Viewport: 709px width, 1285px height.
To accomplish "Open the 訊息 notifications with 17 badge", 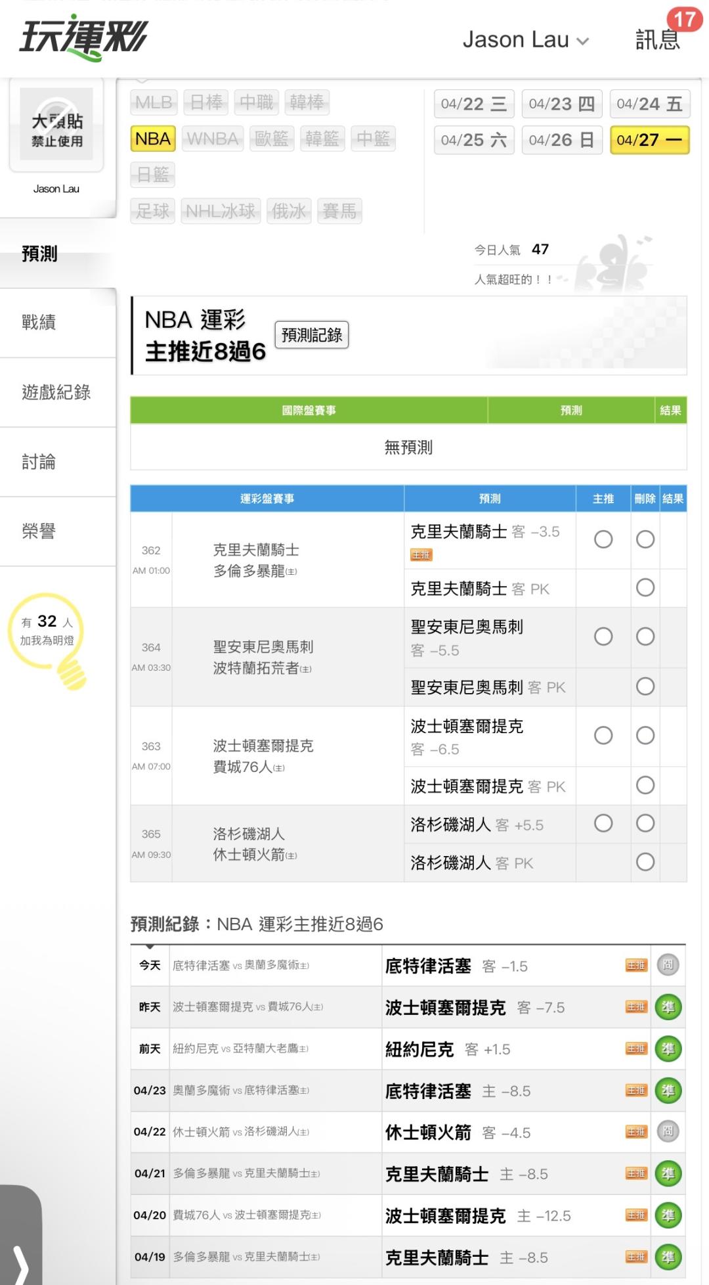I will pos(658,39).
